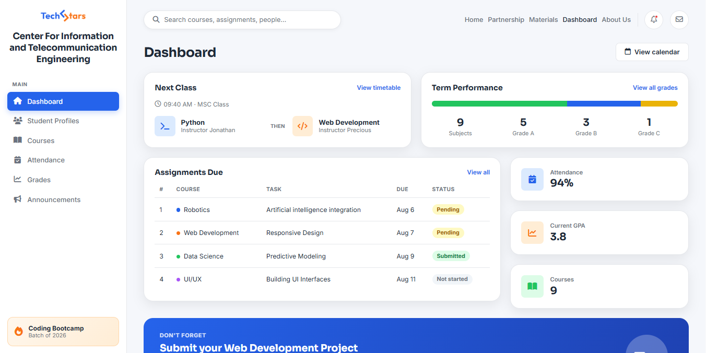Click the Subjects count 9
The image size is (706, 353).
pos(460,122)
